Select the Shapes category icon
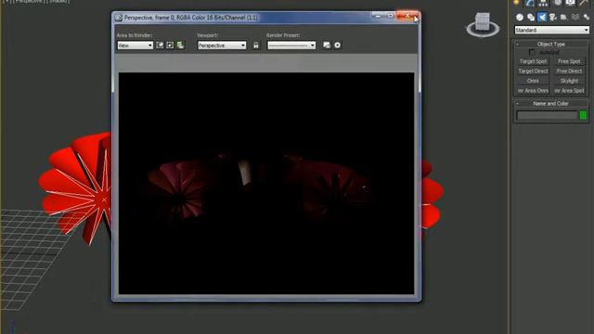The image size is (594, 334). click(531, 17)
